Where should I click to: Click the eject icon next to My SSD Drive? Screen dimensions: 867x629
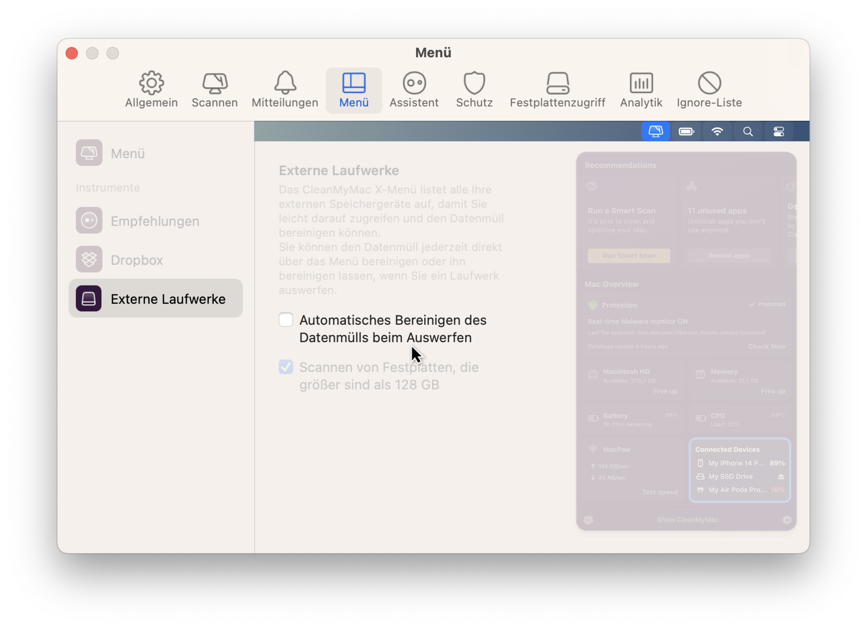pos(781,476)
